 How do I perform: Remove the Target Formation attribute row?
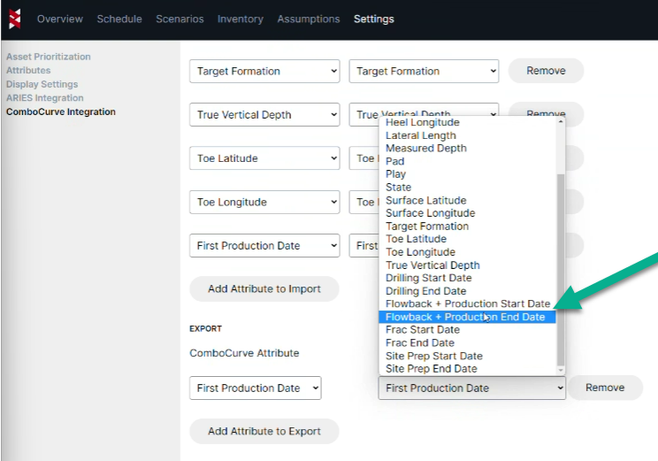tap(546, 71)
